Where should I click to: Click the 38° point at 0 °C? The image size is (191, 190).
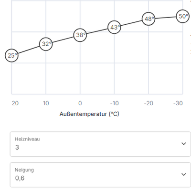click(x=80, y=35)
